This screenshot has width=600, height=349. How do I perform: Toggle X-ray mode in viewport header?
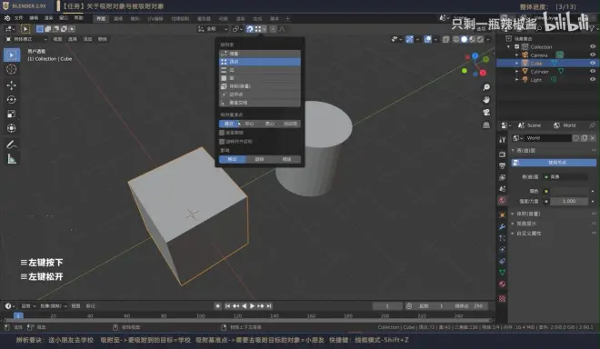click(x=445, y=39)
